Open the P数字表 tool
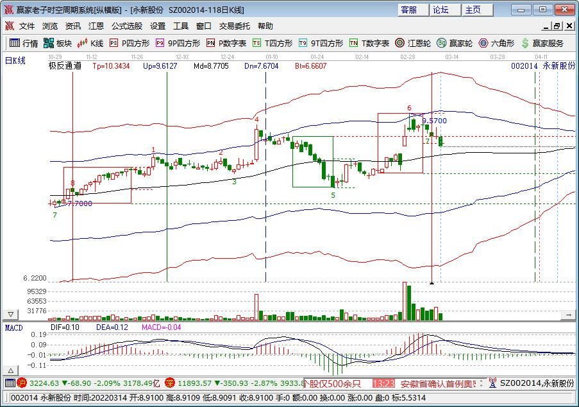Image resolution: width=579 pixels, height=407 pixels. click(226, 43)
